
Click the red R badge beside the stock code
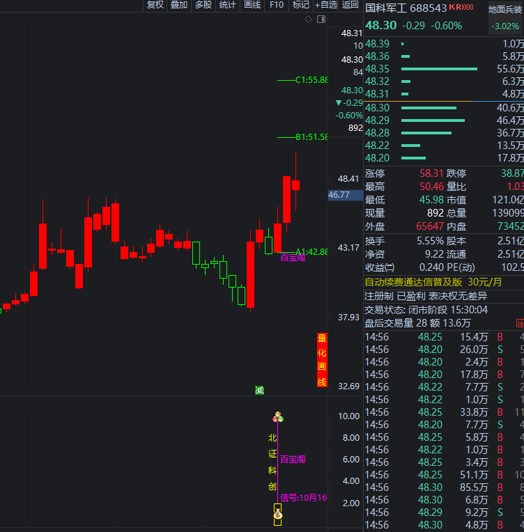click(458, 7)
